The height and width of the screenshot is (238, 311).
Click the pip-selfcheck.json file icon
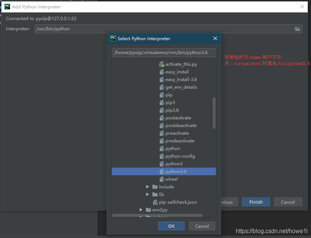[155, 202]
